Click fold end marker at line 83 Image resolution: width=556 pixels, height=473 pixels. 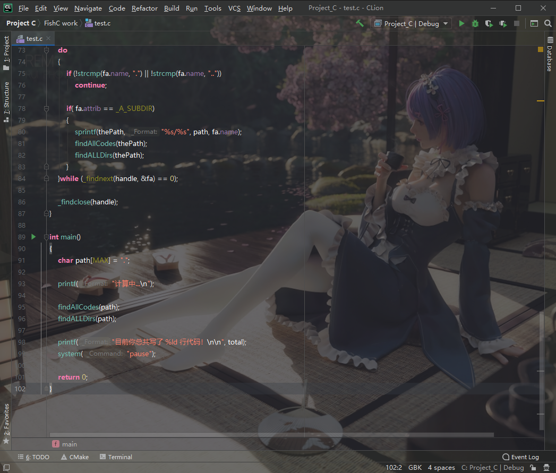click(46, 167)
